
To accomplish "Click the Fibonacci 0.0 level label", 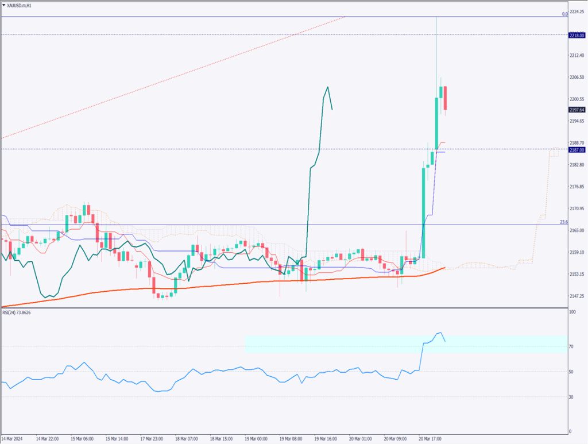I will coord(564,14).
